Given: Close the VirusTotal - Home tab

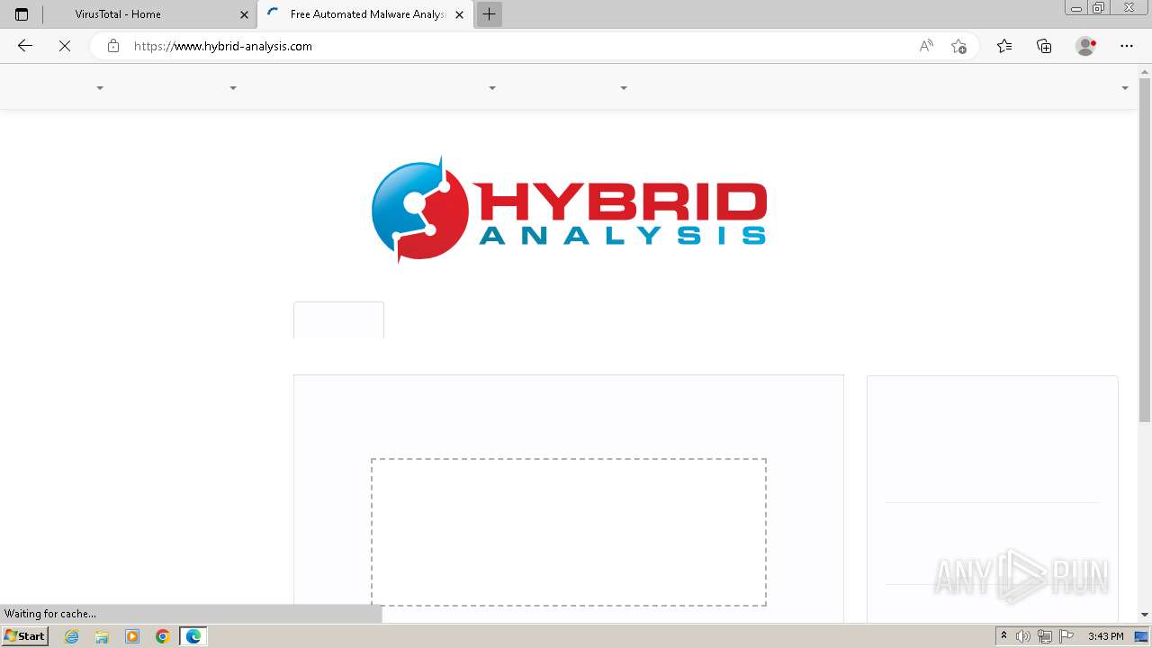Looking at the screenshot, I should click(x=244, y=14).
